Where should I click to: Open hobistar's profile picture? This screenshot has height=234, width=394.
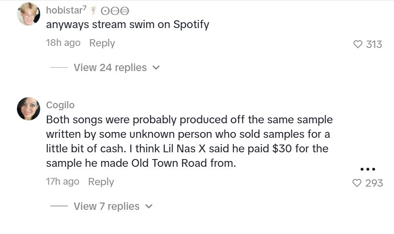(28, 14)
